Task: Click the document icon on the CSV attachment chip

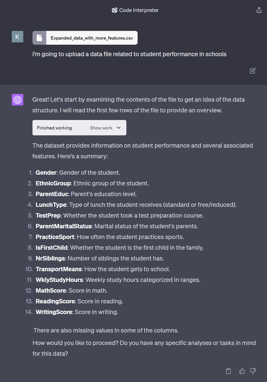Action: (39, 38)
